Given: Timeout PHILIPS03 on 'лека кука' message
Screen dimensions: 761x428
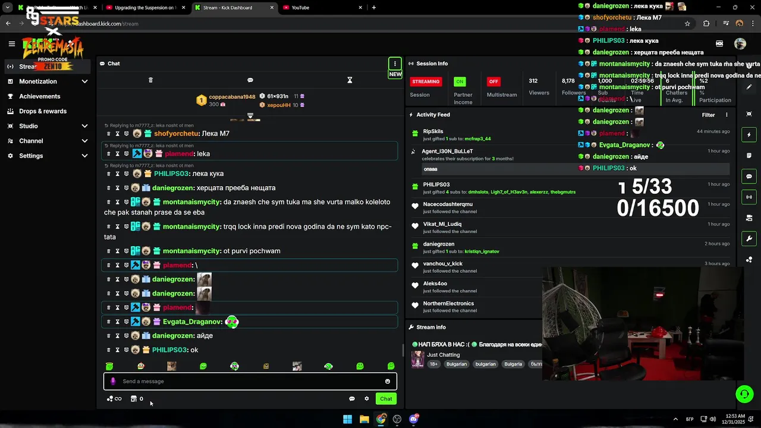Looking at the screenshot, I should 117,174.
